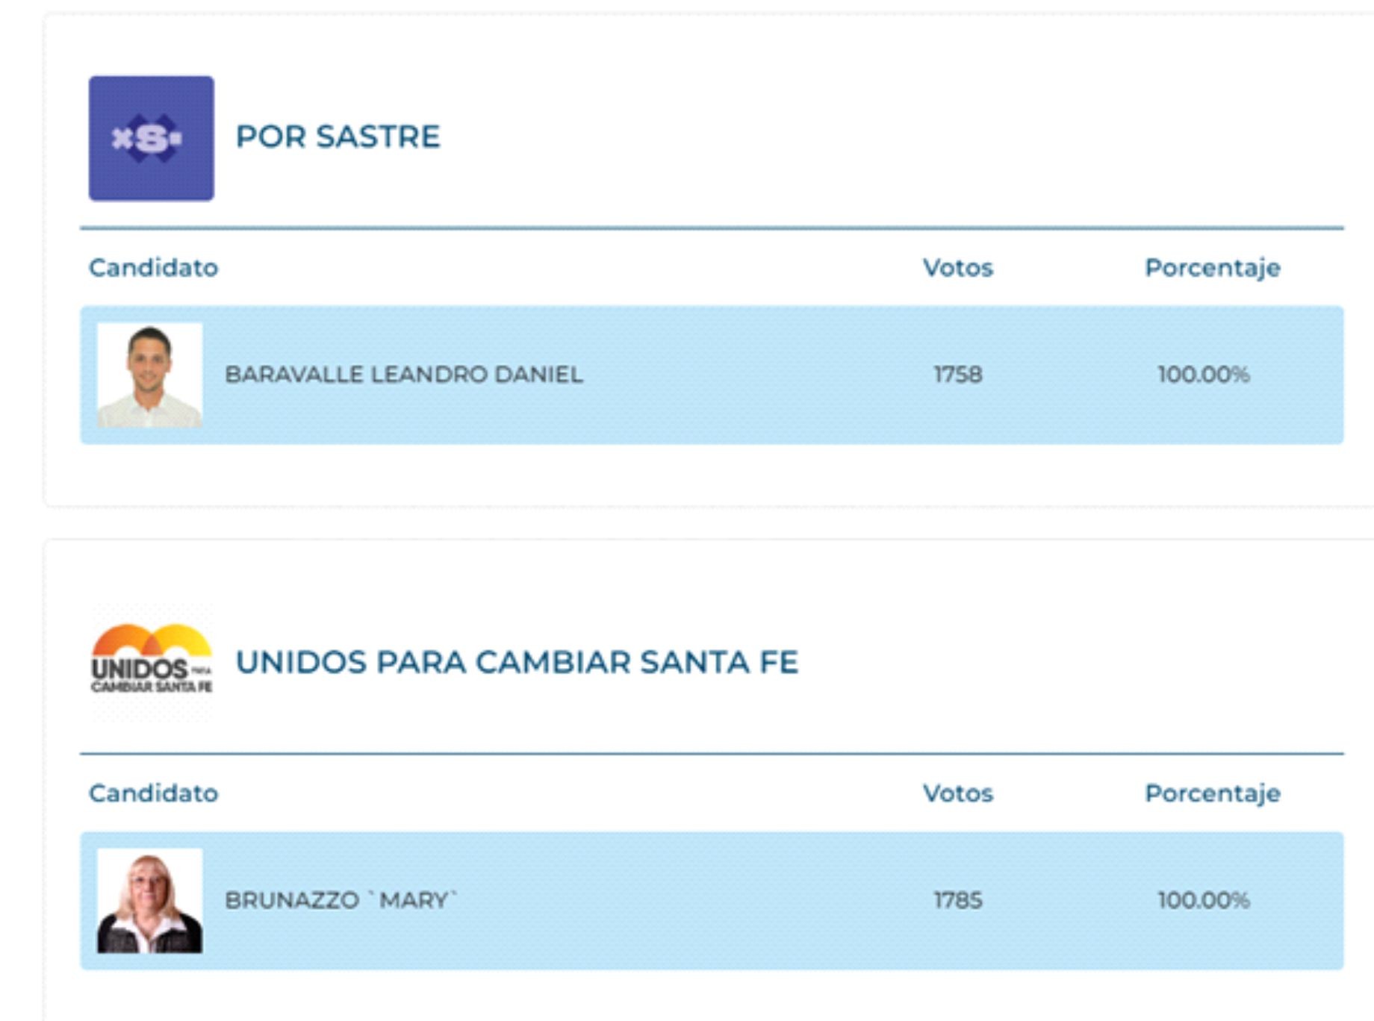Click the Votos column header under Por Sastre
Image resolution: width=1374 pixels, height=1021 pixels.
pyautogui.click(x=958, y=268)
